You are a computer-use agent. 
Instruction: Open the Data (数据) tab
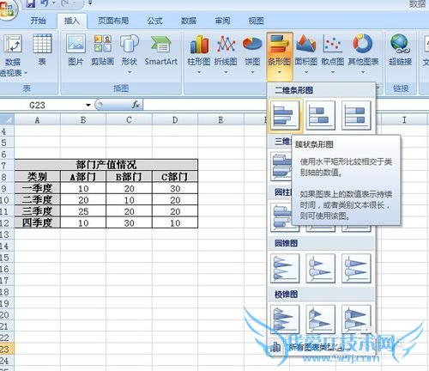click(x=189, y=21)
